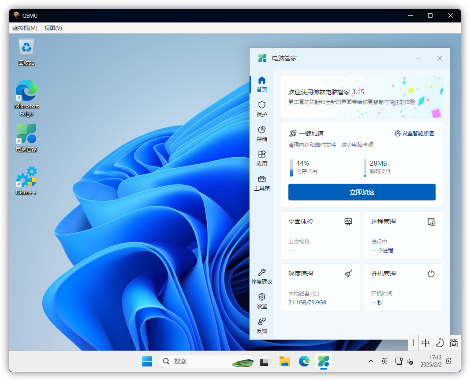Open the 工具箱 toolbox section
The image size is (470, 381).
[262, 183]
